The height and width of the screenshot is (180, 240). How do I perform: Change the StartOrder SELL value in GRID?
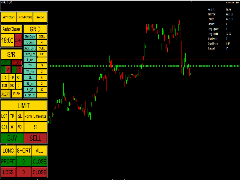tap(42, 36)
